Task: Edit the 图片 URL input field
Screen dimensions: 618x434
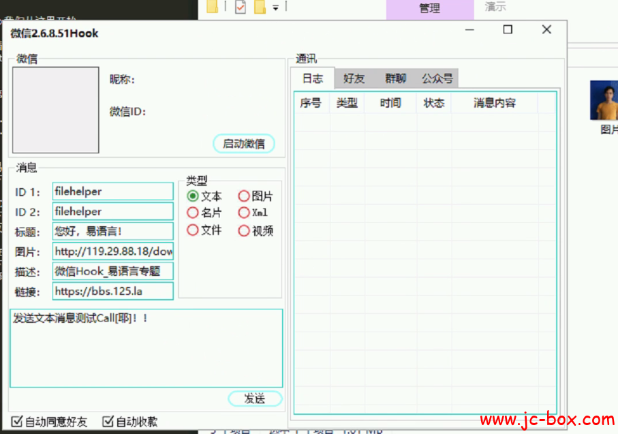Action: (112, 251)
